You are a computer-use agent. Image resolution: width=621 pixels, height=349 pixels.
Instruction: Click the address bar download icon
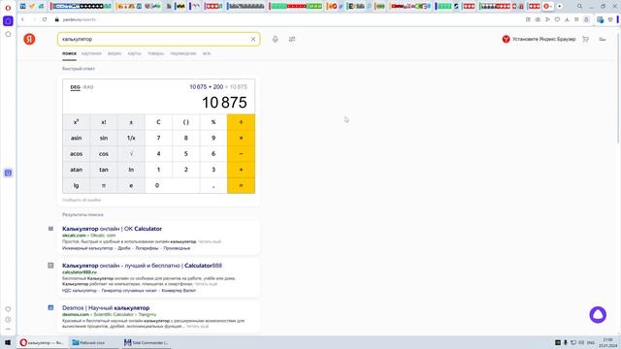click(567, 19)
